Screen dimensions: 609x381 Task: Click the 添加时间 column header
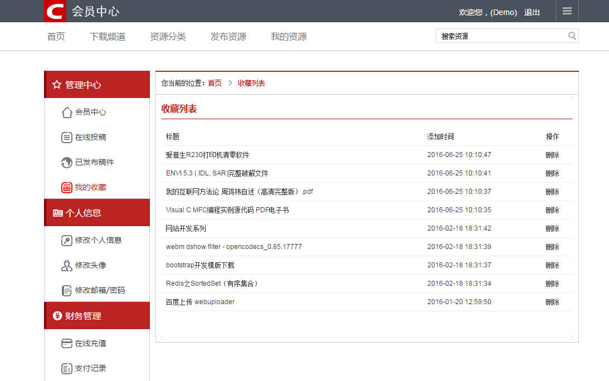[x=440, y=136]
